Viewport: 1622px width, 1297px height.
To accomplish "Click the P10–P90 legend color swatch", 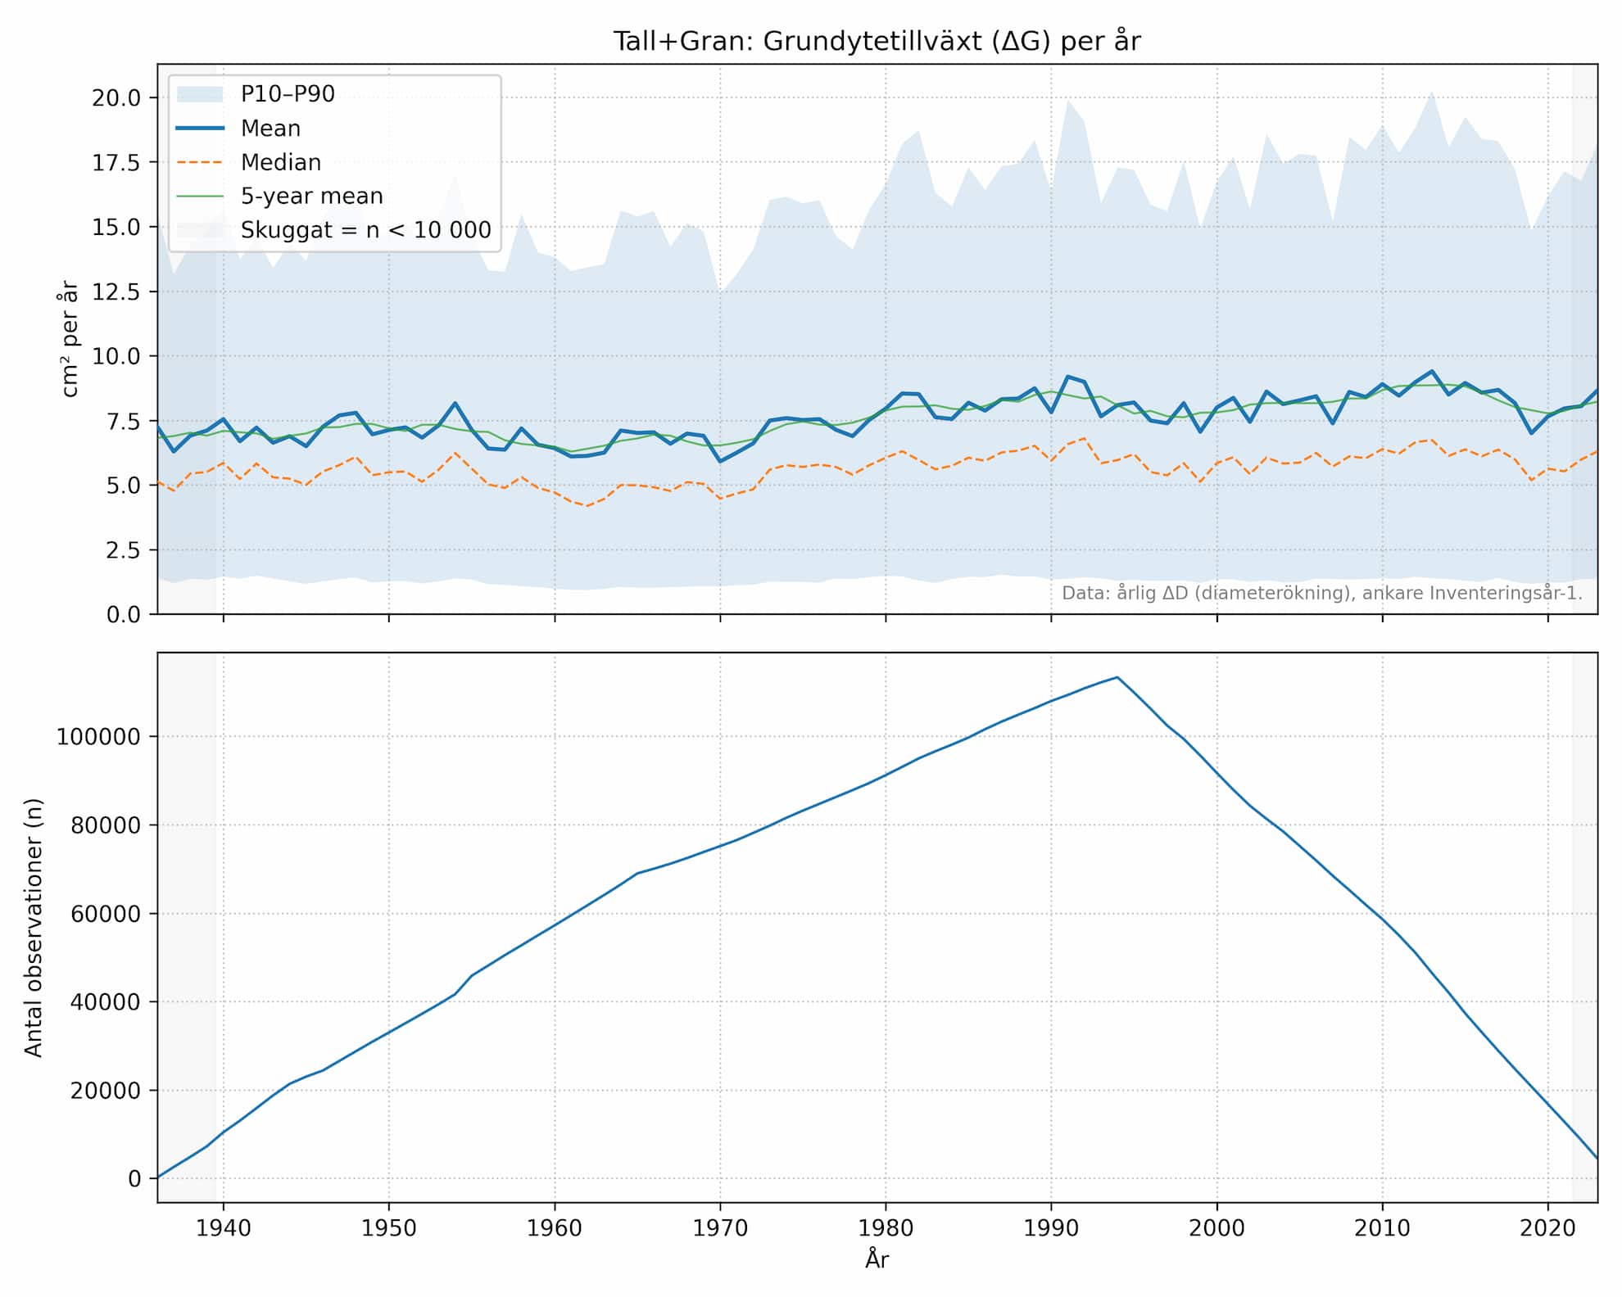I will coord(200,94).
